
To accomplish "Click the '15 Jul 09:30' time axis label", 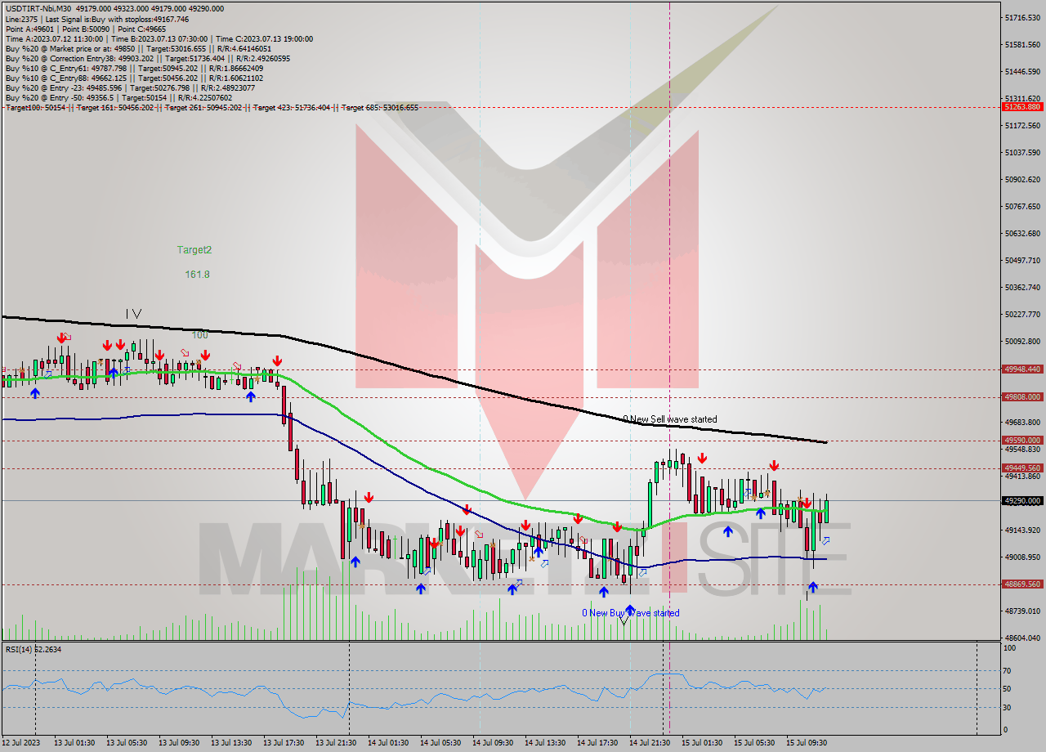I will [x=807, y=742].
